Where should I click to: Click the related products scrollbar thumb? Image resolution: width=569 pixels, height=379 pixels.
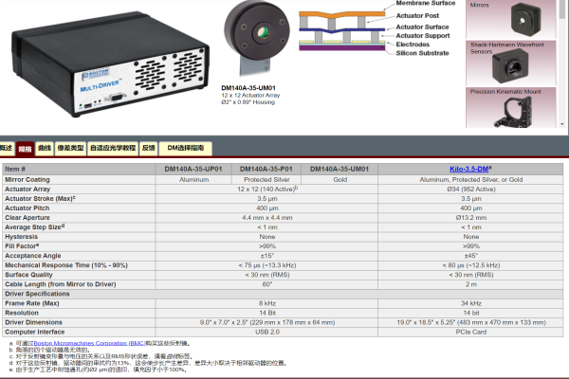[x=562, y=8]
